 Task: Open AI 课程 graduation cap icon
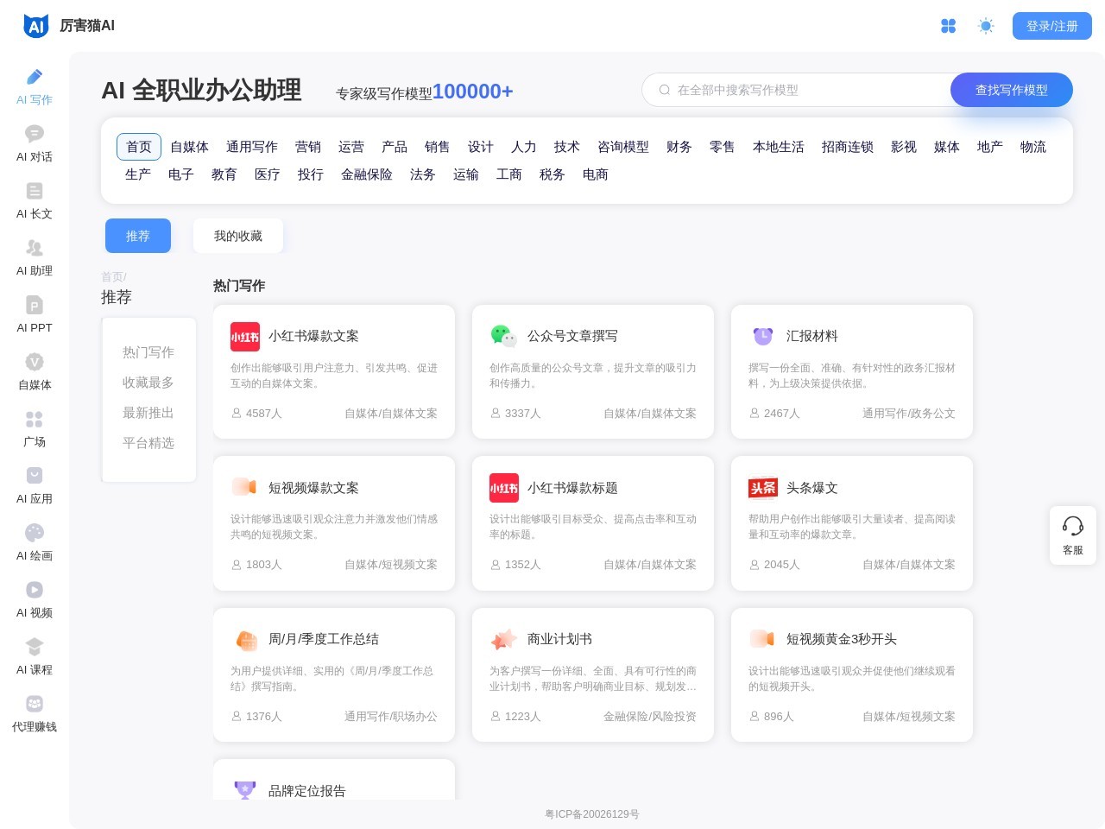click(35, 647)
